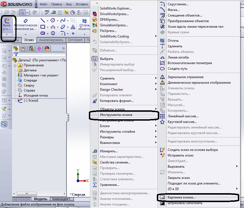Screen dimensions: 244x208
Task: Click the Linear Sketch Pattern icon
Action: 162,116
